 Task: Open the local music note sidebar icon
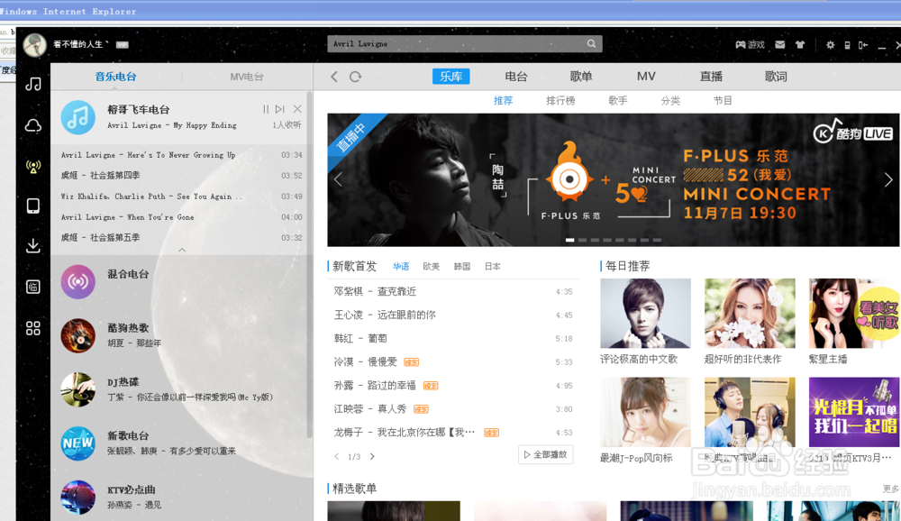click(33, 84)
